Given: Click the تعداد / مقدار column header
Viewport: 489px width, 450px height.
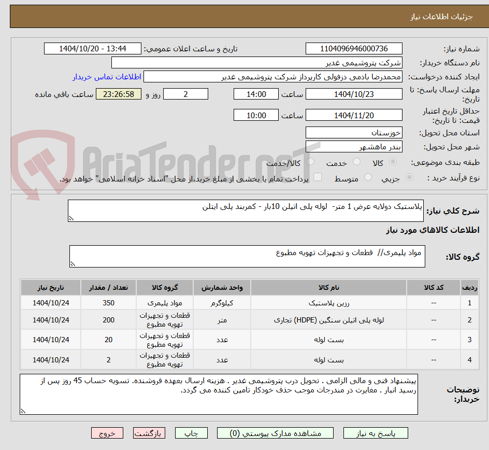Looking at the screenshot, I should point(109,287).
